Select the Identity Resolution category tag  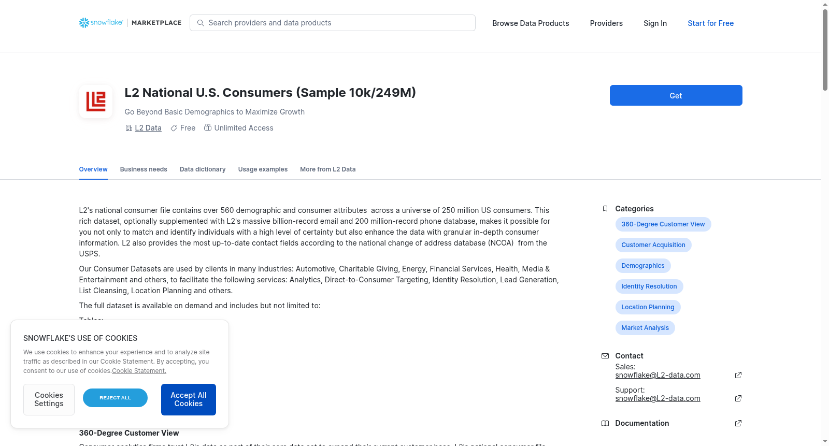pyautogui.click(x=649, y=286)
